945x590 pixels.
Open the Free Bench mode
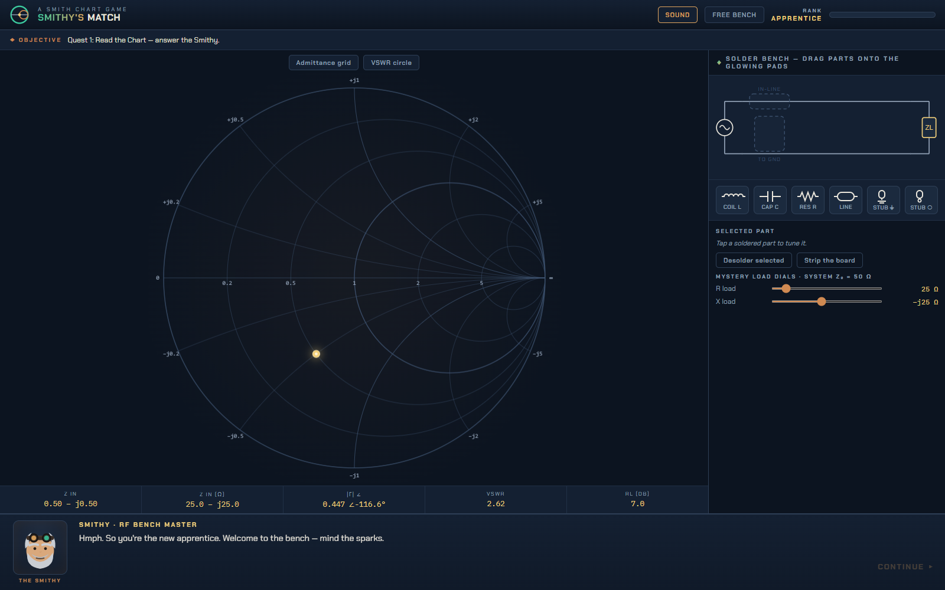[734, 15]
